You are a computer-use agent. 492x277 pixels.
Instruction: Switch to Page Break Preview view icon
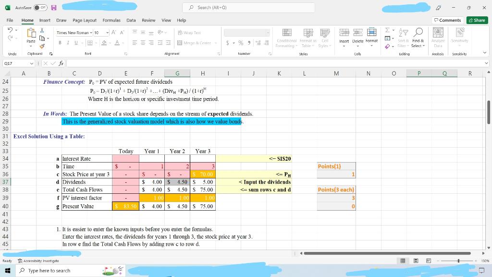pyautogui.click(x=429, y=261)
